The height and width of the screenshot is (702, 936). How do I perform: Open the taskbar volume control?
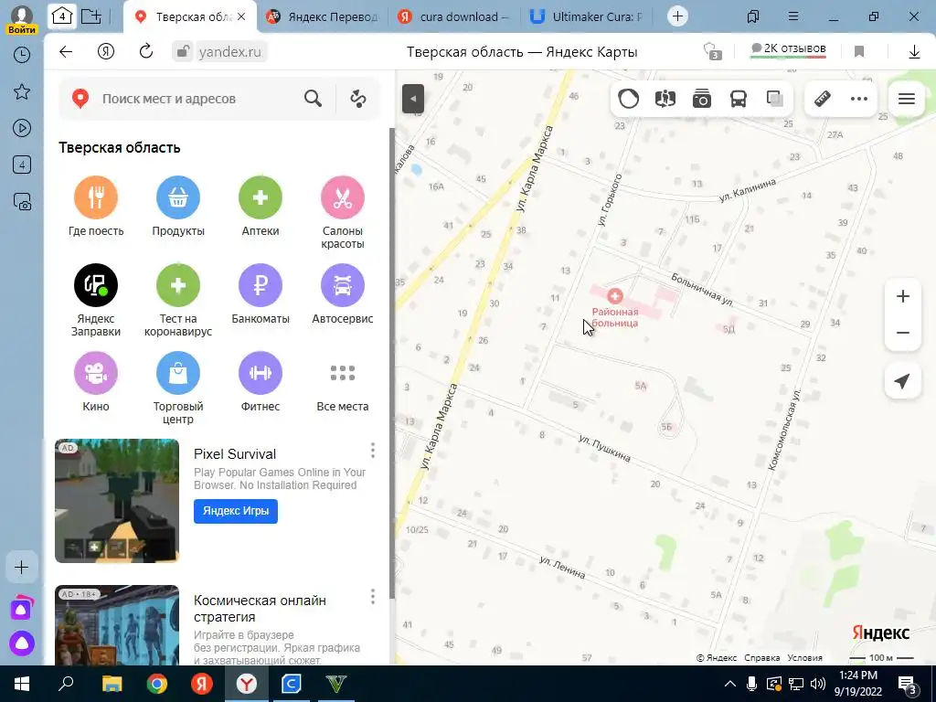[x=818, y=684]
